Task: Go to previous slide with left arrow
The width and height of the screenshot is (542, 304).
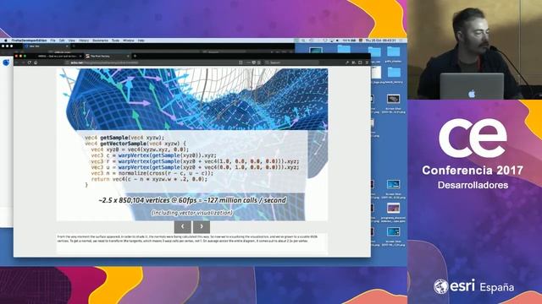Action: point(183,226)
